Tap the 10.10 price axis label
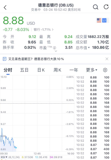Viewport: 111px width, 160px height. click(x=3, y=77)
